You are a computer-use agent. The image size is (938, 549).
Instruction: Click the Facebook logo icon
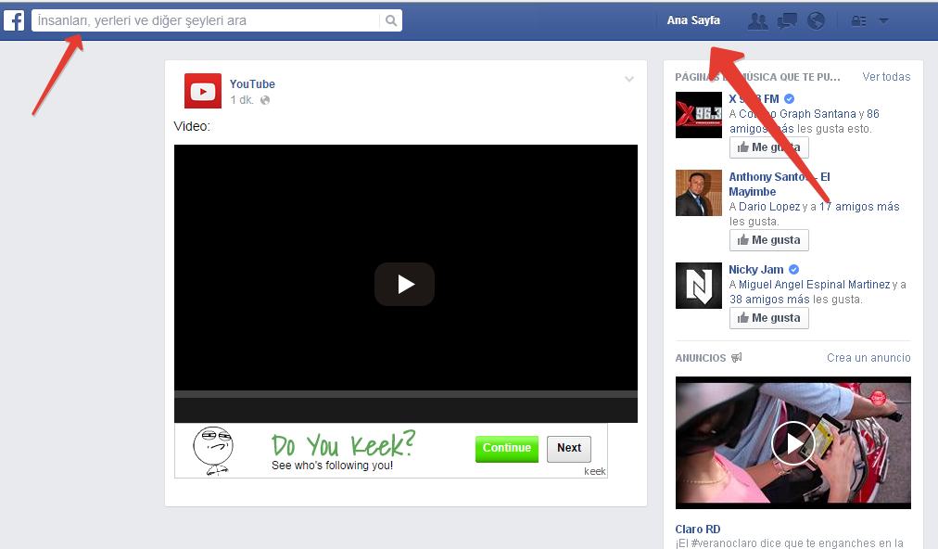pyautogui.click(x=14, y=19)
